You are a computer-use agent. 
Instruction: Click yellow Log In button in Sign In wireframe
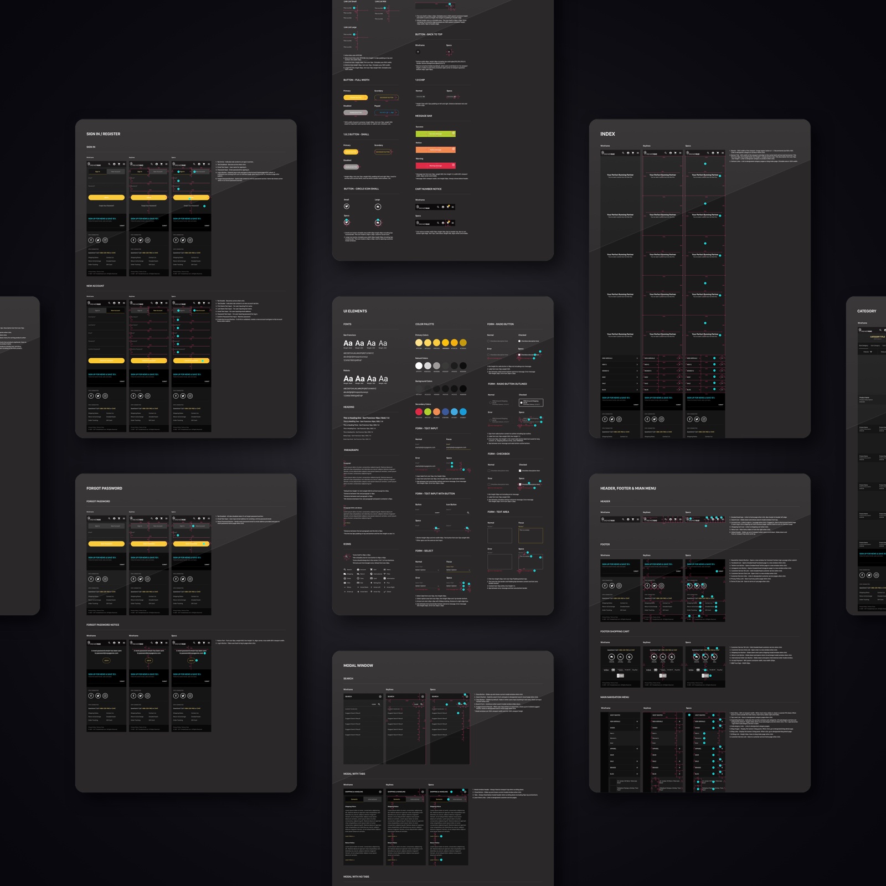pyautogui.click(x=106, y=198)
